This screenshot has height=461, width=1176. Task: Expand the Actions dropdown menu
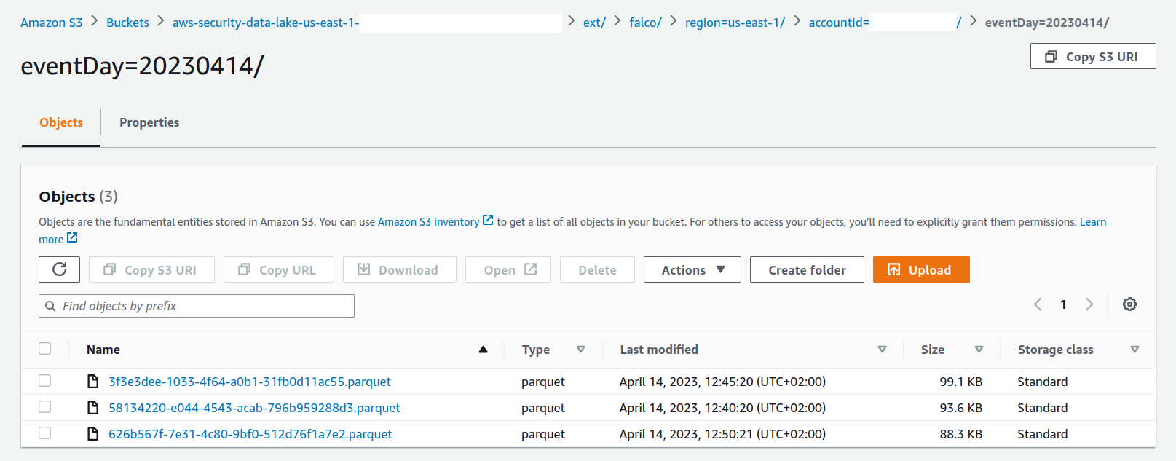(x=692, y=269)
